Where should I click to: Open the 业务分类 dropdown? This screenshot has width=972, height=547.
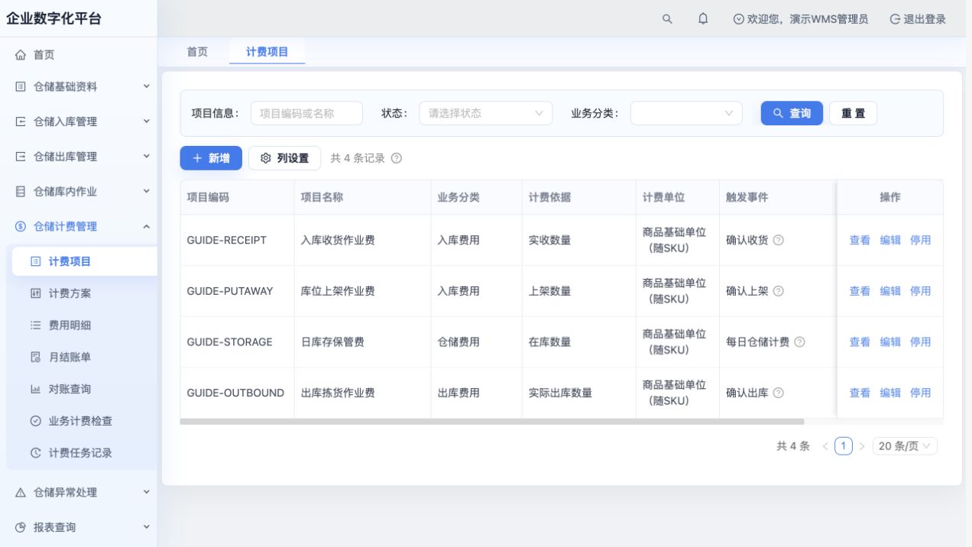click(686, 113)
